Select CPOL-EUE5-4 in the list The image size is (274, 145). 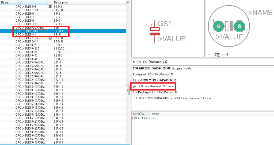[25, 14]
